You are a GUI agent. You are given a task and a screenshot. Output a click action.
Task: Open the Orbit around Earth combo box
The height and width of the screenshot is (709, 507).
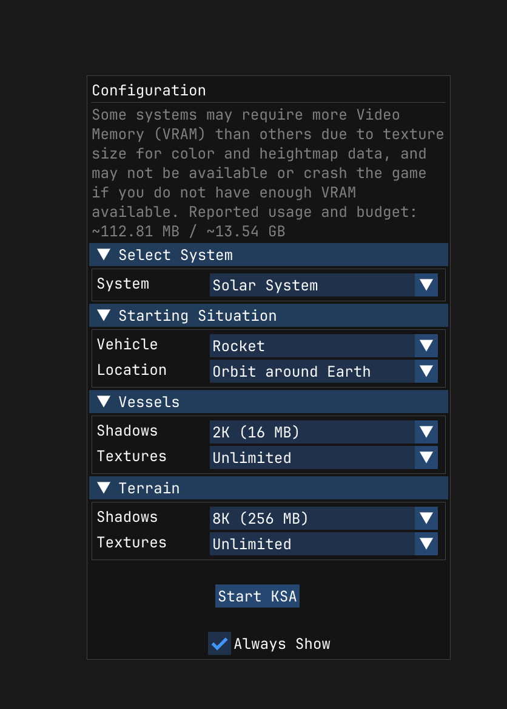pyautogui.click(x=312, y=371)
